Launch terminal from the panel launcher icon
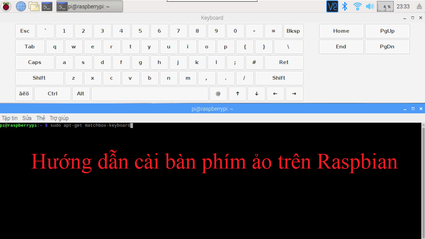Screen dimensions: 425x239 pyautogui.click(x=47, y=6)
